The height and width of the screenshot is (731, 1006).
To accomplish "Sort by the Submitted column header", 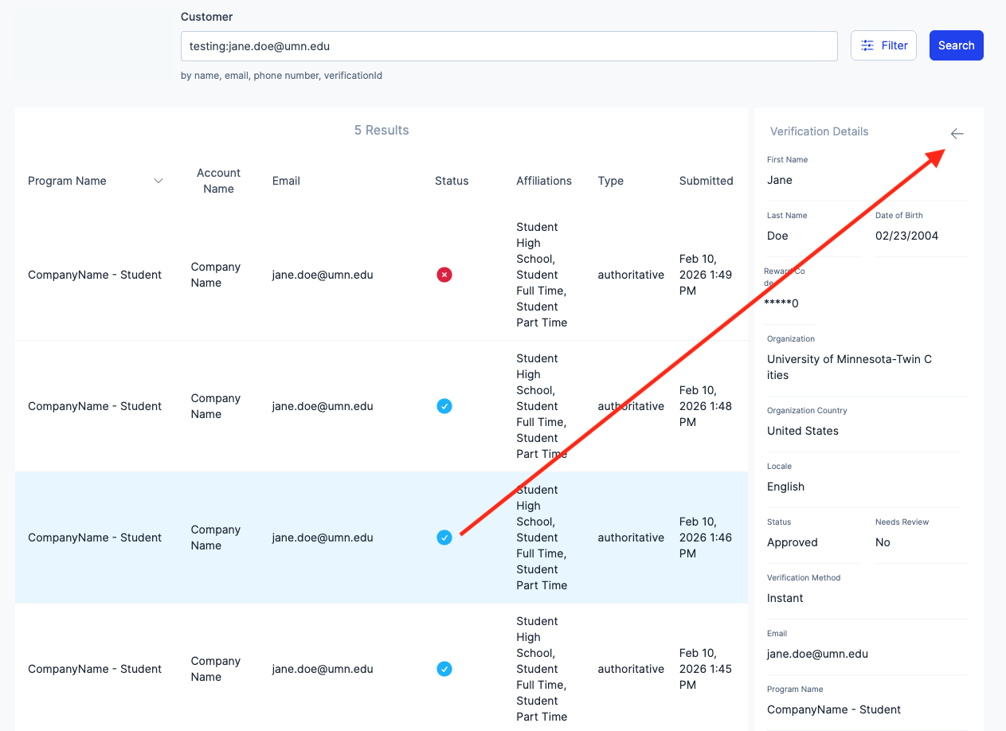I will tap(706, 181).
